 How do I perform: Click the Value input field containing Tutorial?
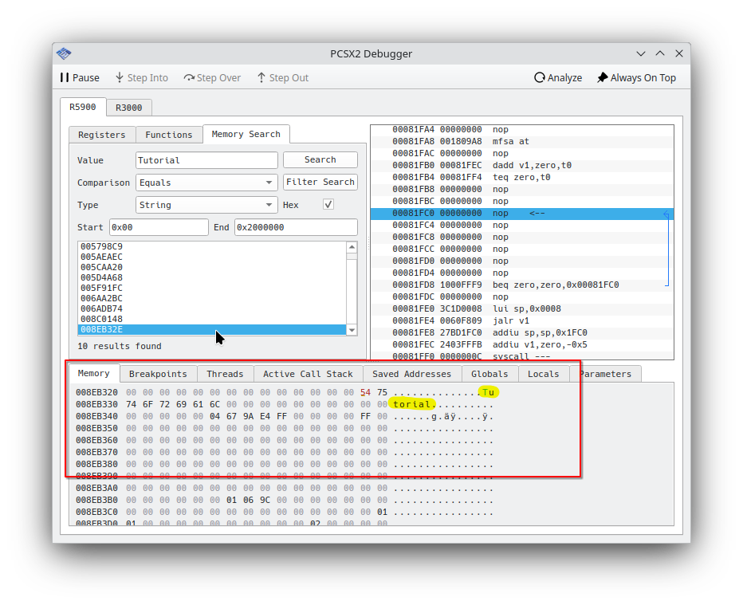206,160
